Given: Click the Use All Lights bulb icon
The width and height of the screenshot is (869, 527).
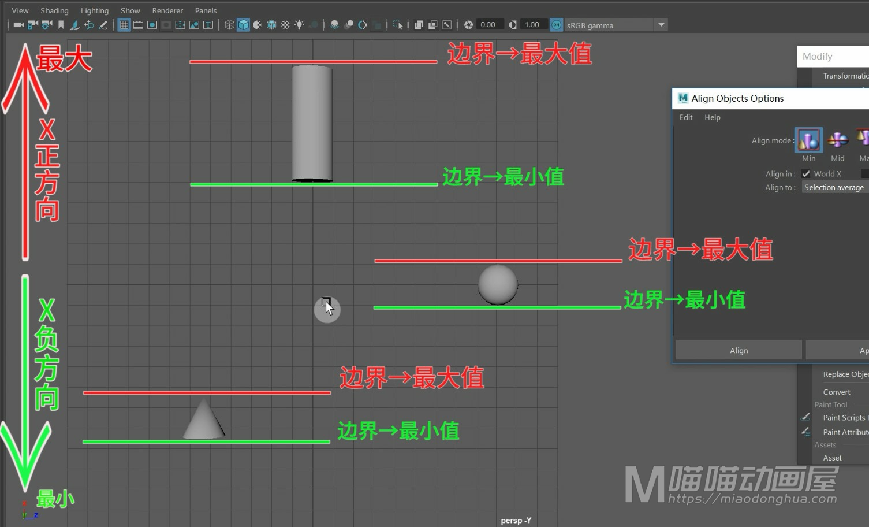Looking at the screenshot, I should coord(299,25).
